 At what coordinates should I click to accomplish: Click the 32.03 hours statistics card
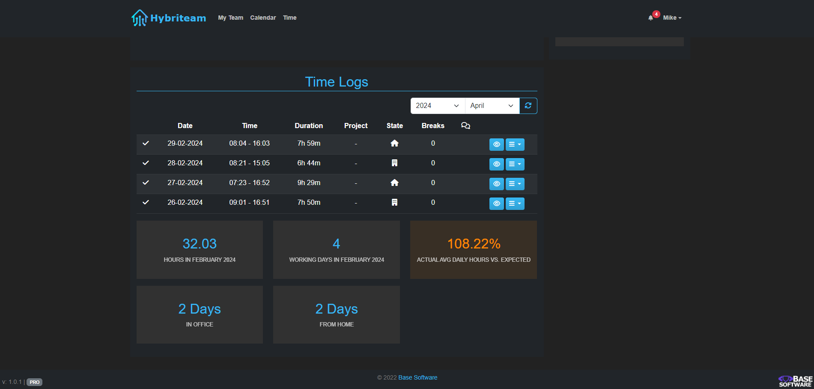(200, 250)
